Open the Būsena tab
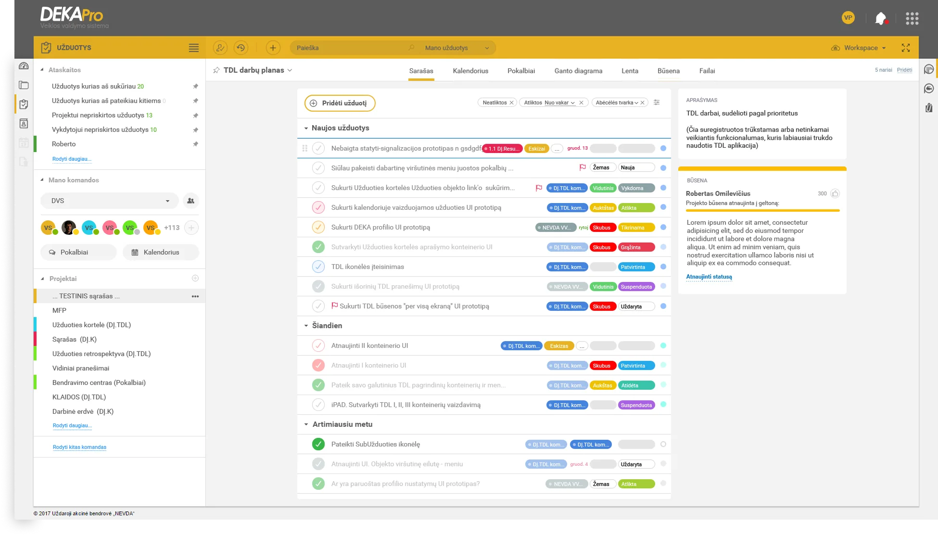Viewport: 938px width, 536px height. 669,71
